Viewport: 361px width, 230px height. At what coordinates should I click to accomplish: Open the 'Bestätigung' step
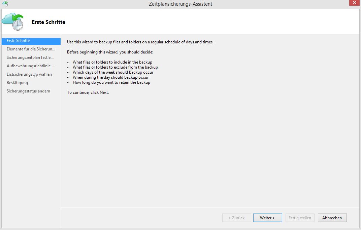pos(17,83)
